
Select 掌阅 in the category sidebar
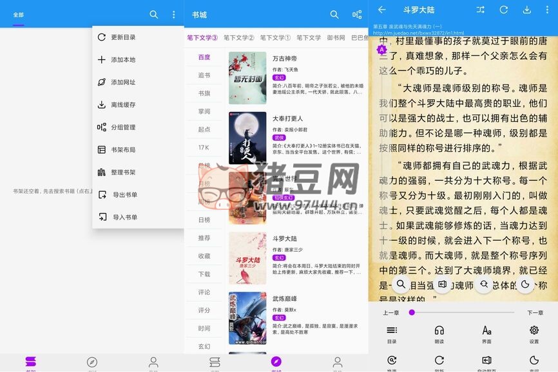tap(204, 111)
